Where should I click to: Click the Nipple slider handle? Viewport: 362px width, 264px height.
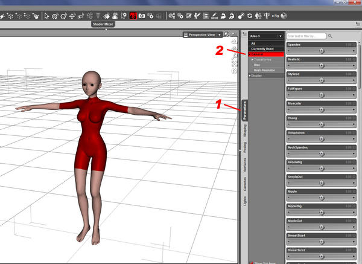point(322,198)
